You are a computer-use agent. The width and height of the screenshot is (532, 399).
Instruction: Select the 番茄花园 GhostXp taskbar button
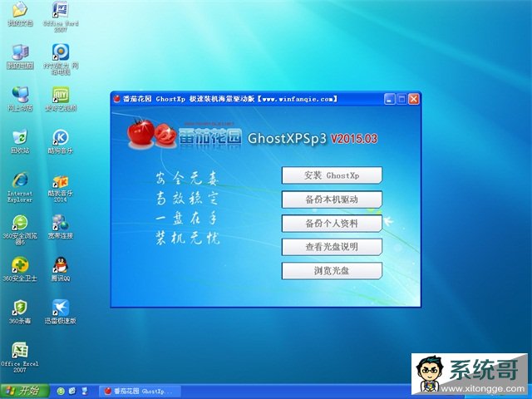[x=139, y=392]
